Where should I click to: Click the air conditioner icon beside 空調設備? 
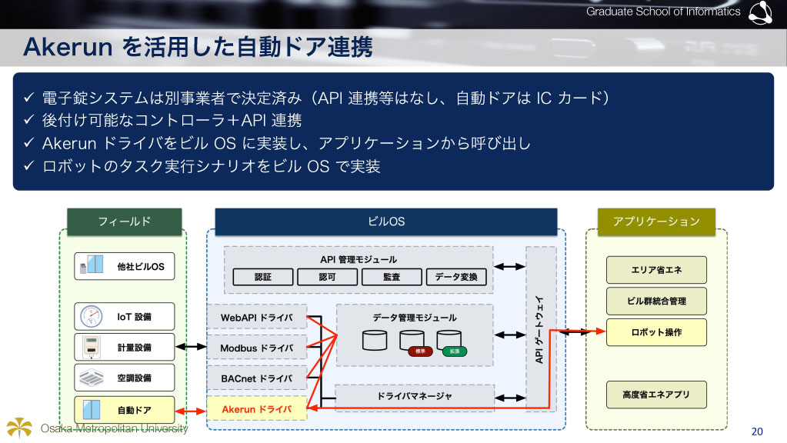pyautogui.click(x=92, y=378)
